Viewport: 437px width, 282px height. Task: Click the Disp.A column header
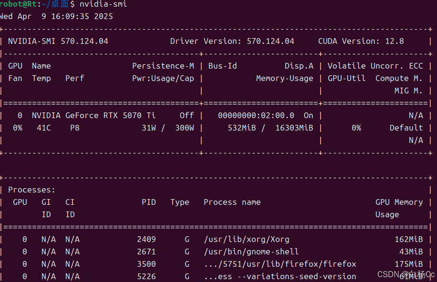pos(299,66)
